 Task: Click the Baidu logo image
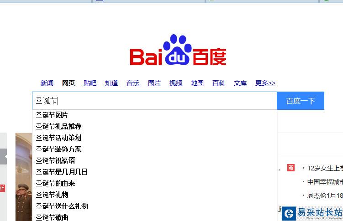coord(178,50)
